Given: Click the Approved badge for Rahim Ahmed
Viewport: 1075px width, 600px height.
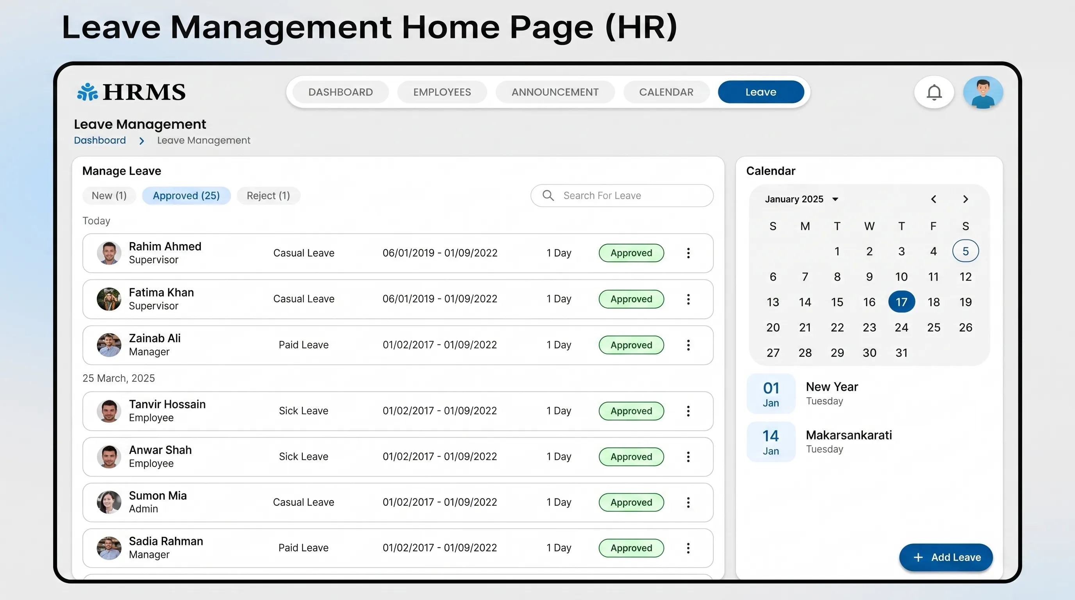Looking at the screenshot, I should 631,253.
